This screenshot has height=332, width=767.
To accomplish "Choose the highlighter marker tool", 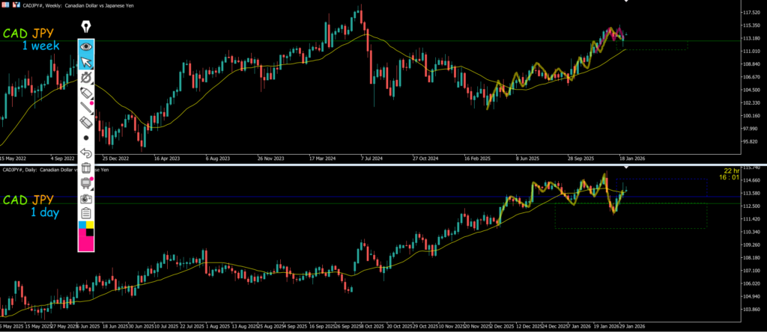I will [86, 92].
